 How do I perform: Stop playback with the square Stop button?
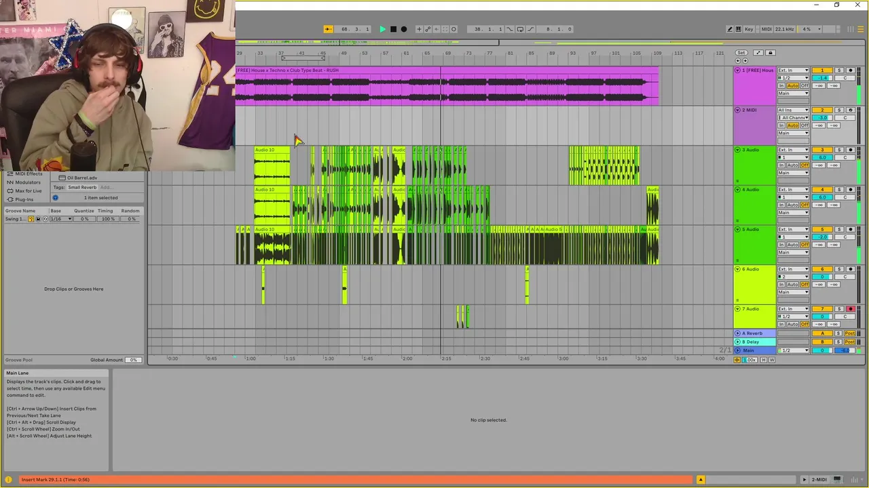coord(393,29)
